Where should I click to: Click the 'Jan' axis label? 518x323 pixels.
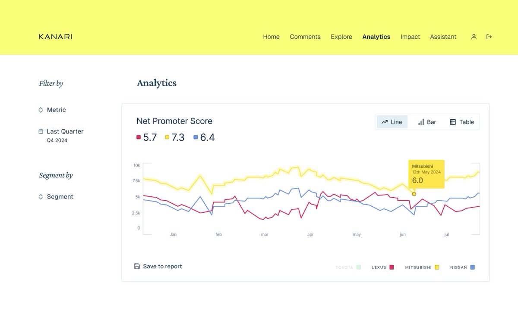coord(173,235)
